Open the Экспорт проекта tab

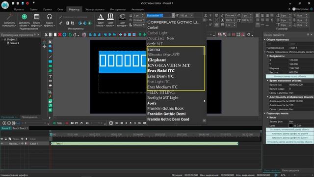tap(95, 9)
